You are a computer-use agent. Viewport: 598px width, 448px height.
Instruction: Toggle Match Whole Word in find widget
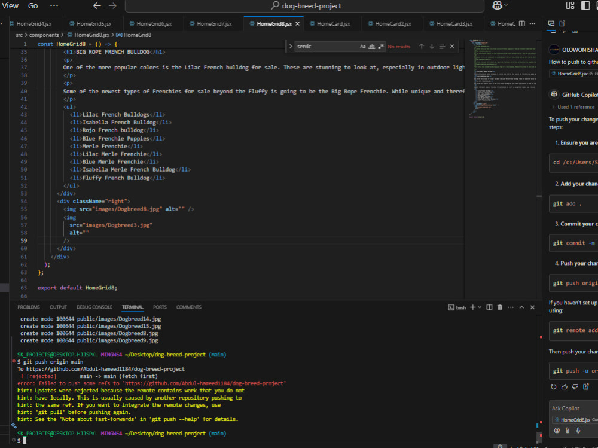(x=371, y=47)
